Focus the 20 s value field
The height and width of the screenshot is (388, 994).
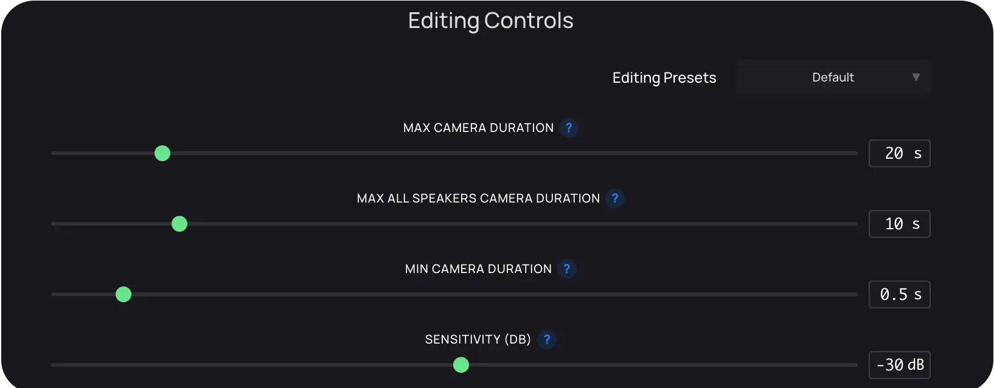[x=899, y=153]
